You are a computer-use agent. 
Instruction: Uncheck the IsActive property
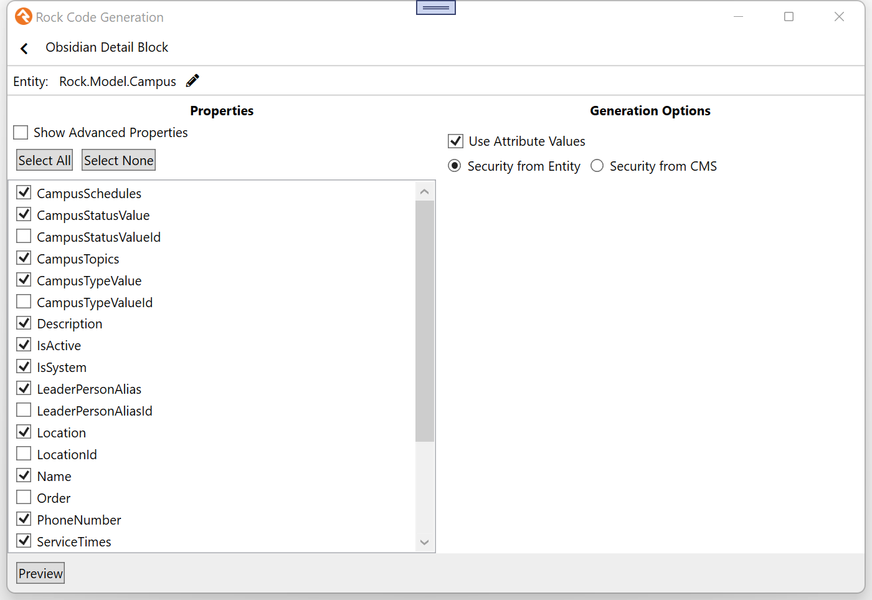pos(24,345)
